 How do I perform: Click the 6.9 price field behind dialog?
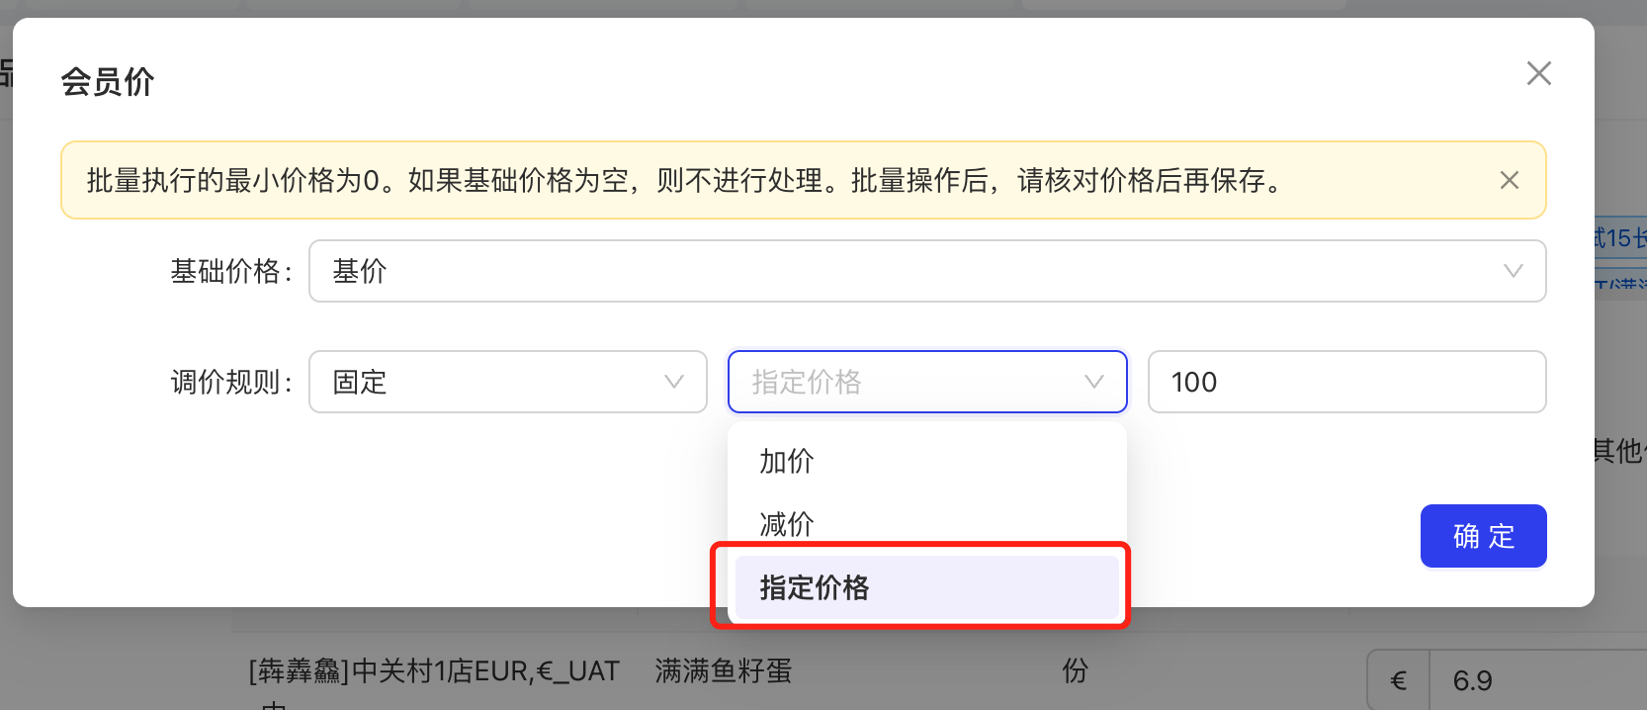pos(1537,680)
